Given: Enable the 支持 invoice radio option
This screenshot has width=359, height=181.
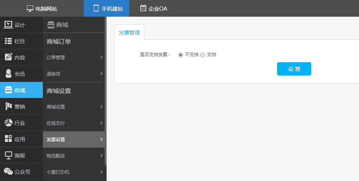Looking at the screenshot, I should 203,55.
